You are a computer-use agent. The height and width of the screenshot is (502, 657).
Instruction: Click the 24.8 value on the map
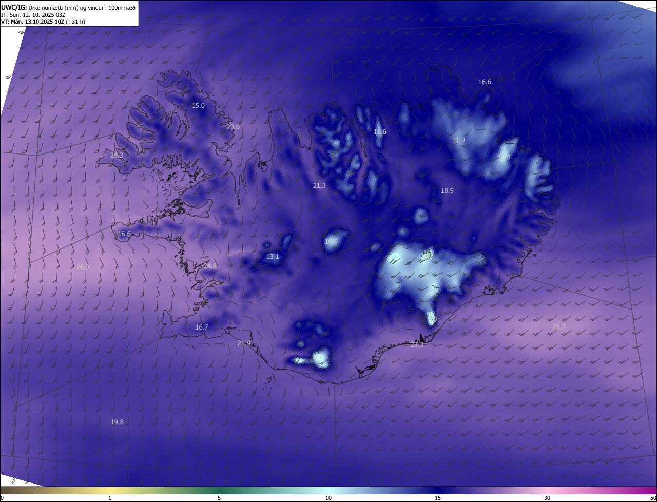click(x=210, y=266)
